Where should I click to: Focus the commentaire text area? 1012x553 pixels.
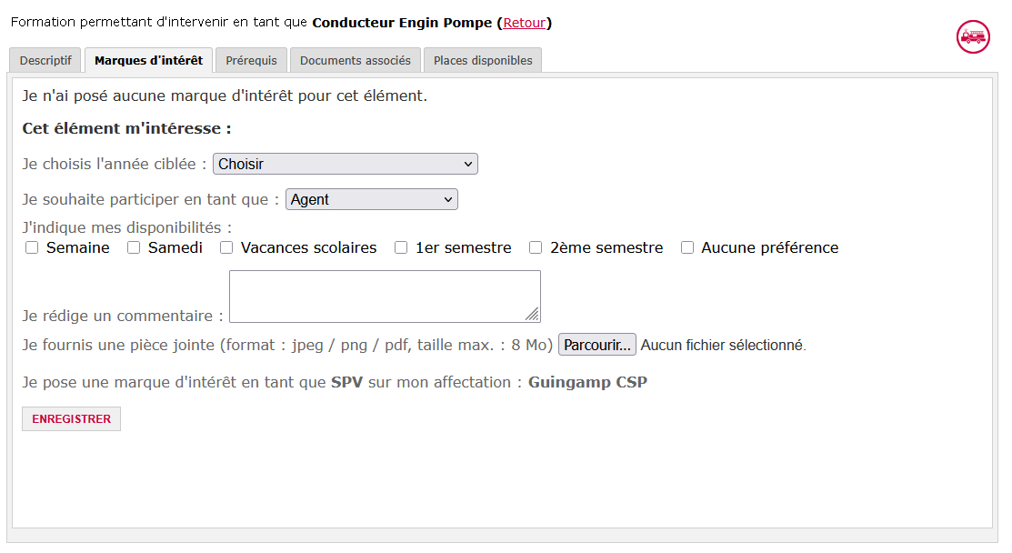pyautogui.click(x=385, y=297)
